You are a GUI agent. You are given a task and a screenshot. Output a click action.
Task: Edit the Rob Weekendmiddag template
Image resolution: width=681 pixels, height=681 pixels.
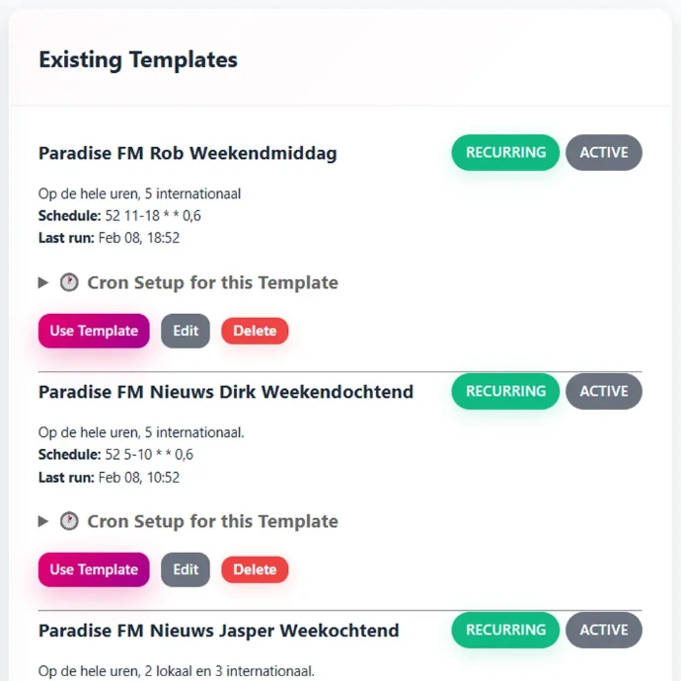click(x=186, y=332)
